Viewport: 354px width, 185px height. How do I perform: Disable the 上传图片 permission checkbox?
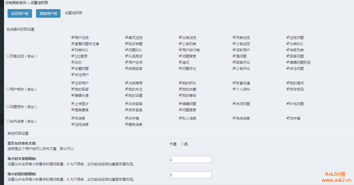coord(73,104)
